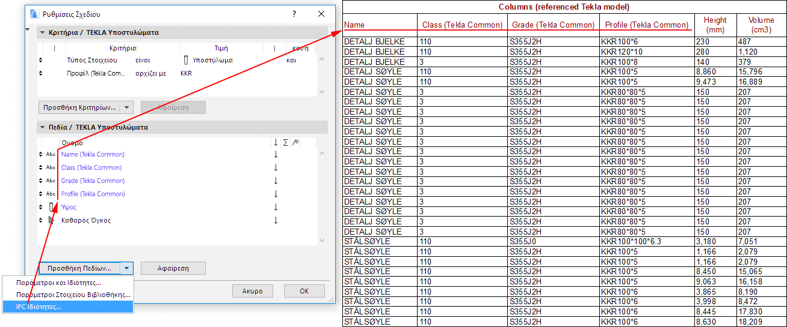Click the Προσθήκη Κριτηρίων button
Viewport: 787px width, 327px height.
[79, 107]
